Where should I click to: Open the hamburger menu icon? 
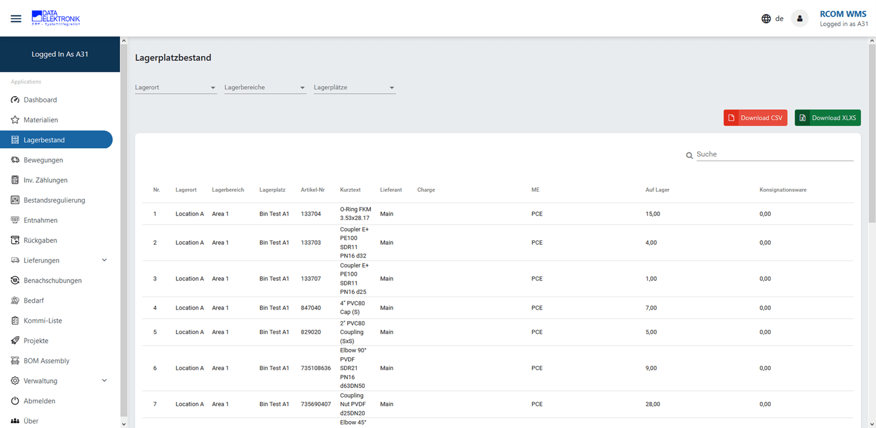click(16, 19)
